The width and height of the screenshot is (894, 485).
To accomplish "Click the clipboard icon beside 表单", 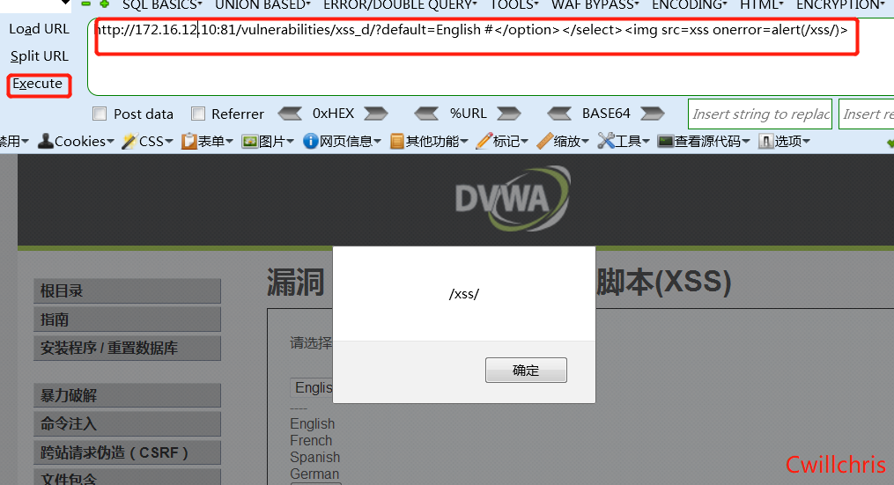I will tap(188, 142).
